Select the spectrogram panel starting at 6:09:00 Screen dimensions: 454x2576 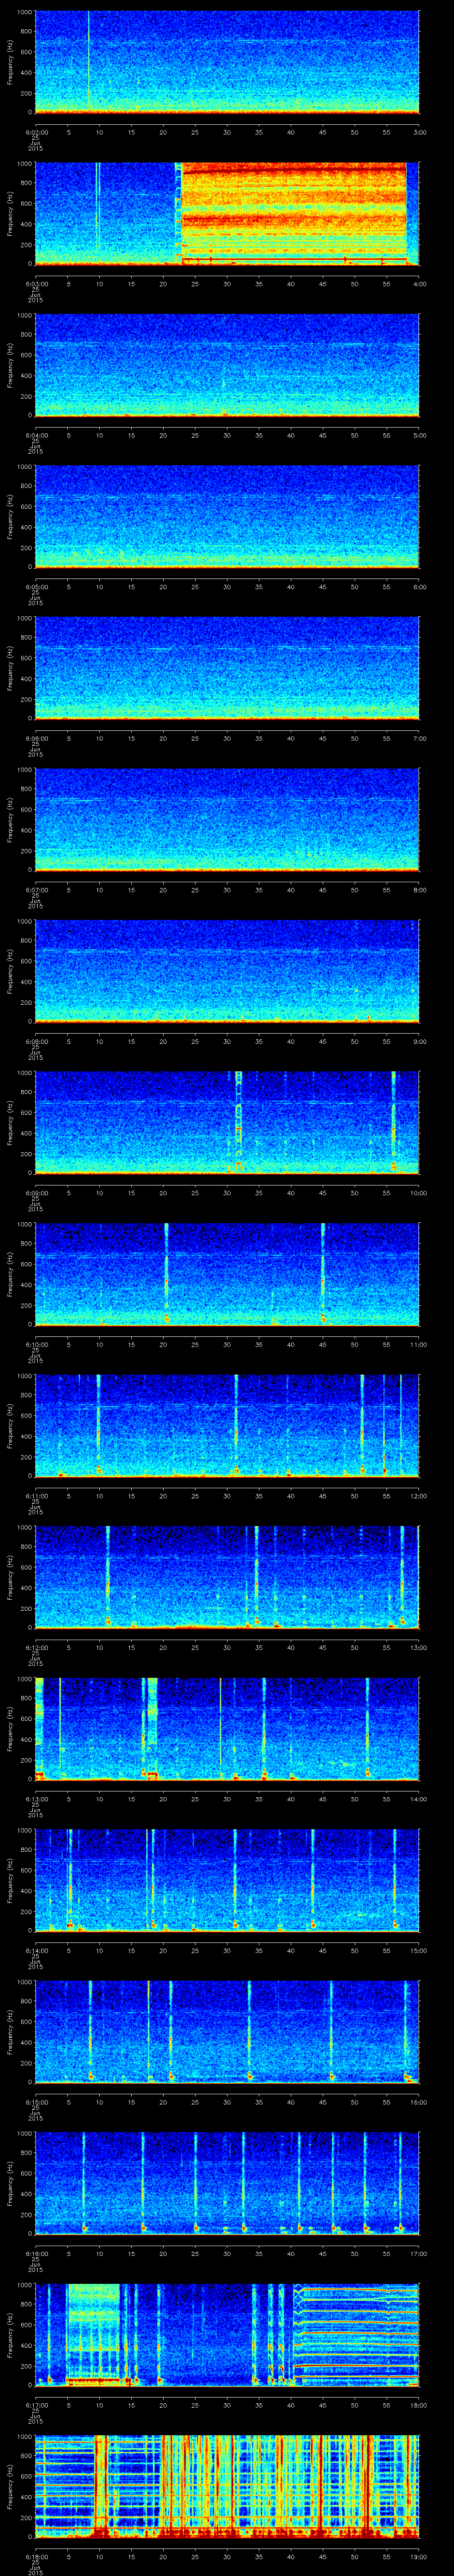227,1122
